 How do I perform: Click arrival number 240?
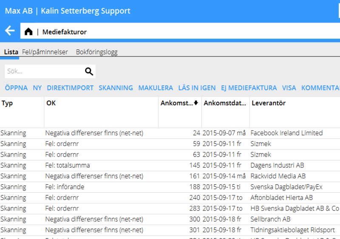tap(195, 198)
